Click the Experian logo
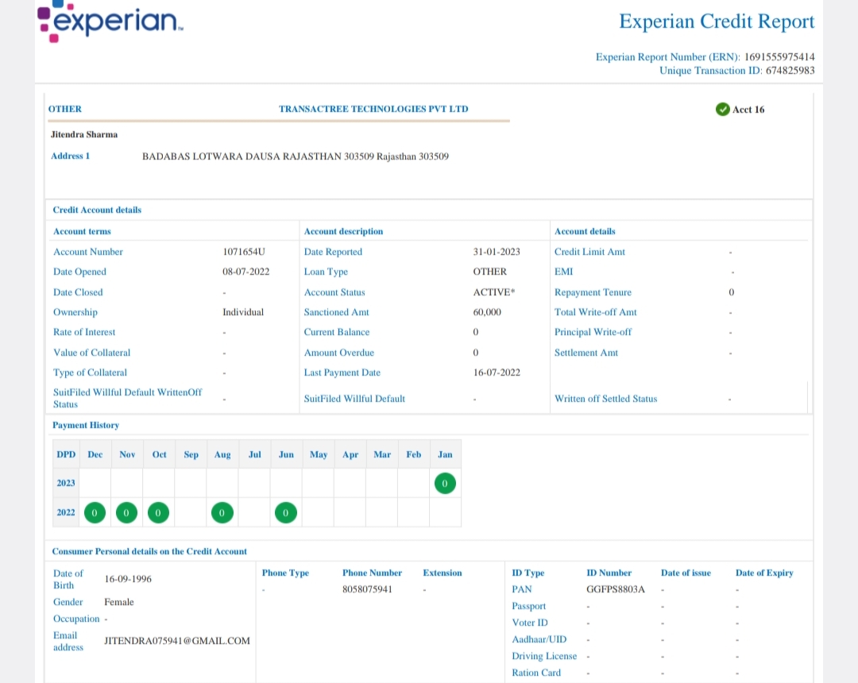 111,20
